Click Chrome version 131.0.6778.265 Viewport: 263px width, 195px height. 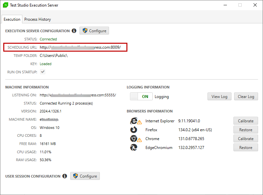coord(191,139)
